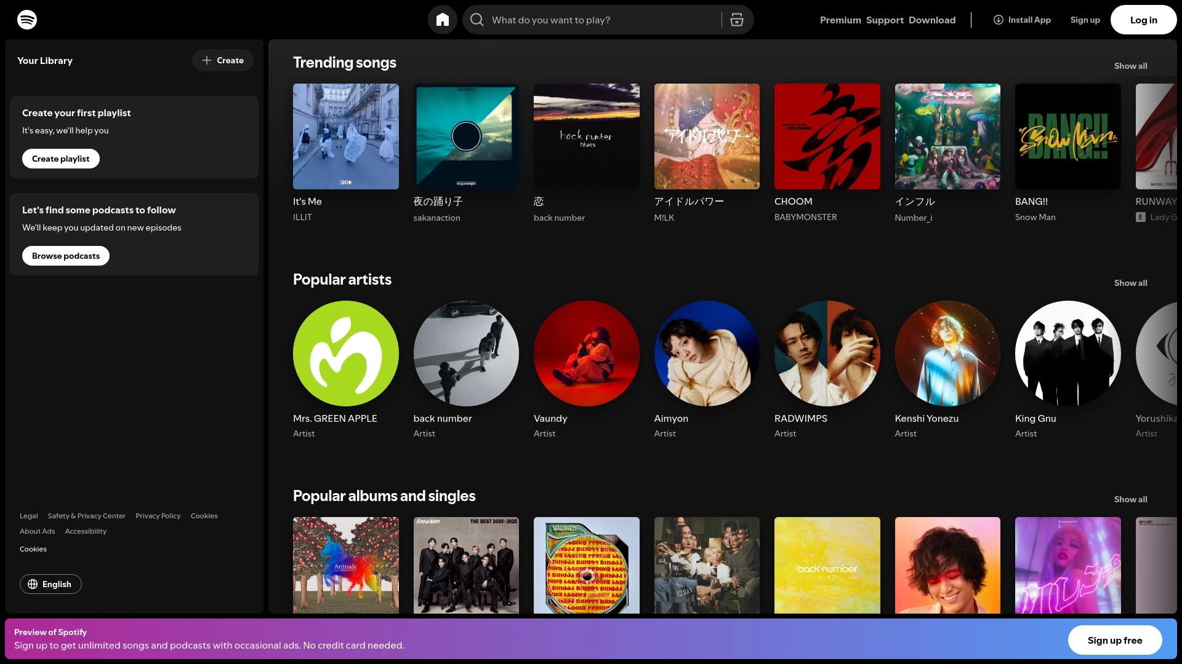Click the Create playlist button
1182x664 pixels.
click(61, 159)
